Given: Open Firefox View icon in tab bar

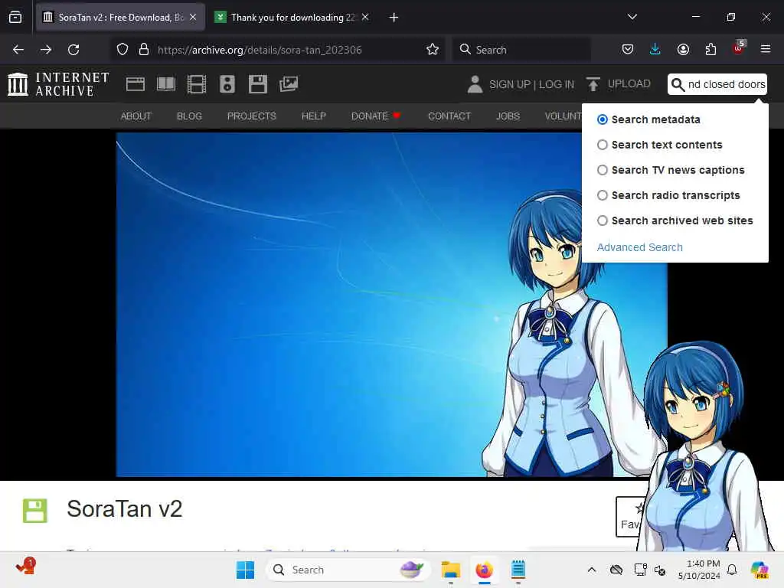Looking at the screenshot, I should [x=15, y=18].
